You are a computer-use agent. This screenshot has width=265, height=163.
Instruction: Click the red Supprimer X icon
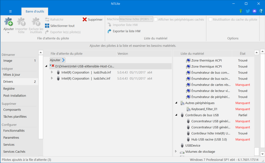(85, 20)
